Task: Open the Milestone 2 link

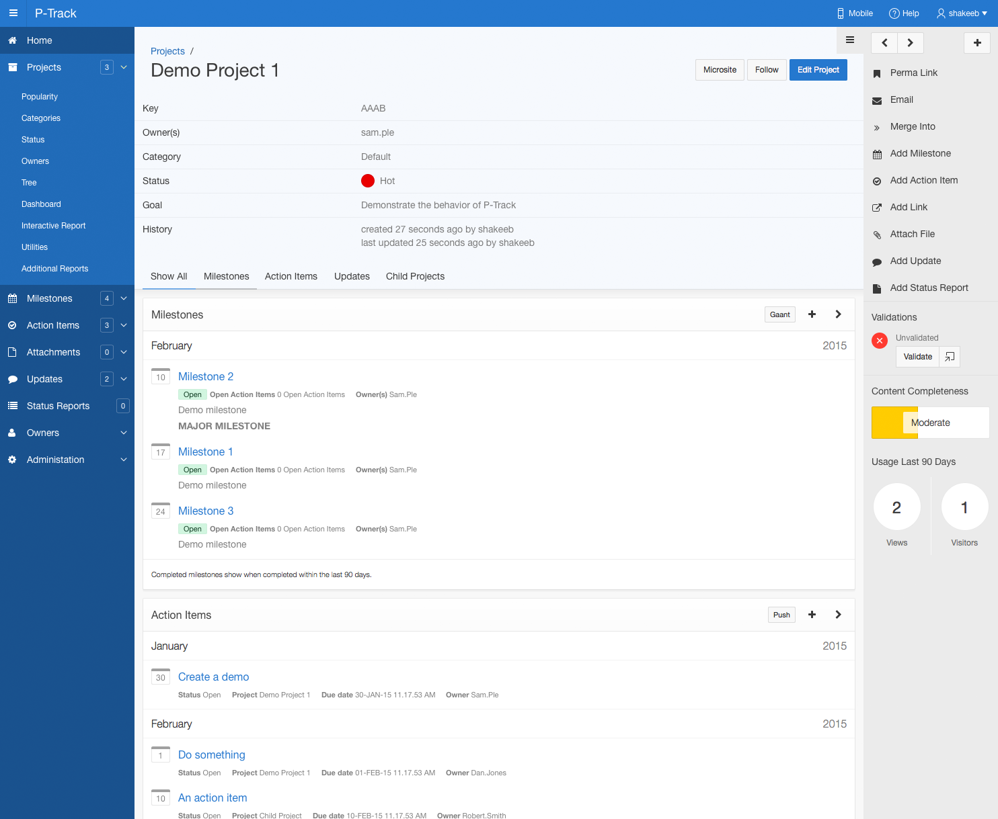Action: point(206,377)
